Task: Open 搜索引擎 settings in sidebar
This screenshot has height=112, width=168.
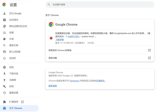Action: (13, 45)
